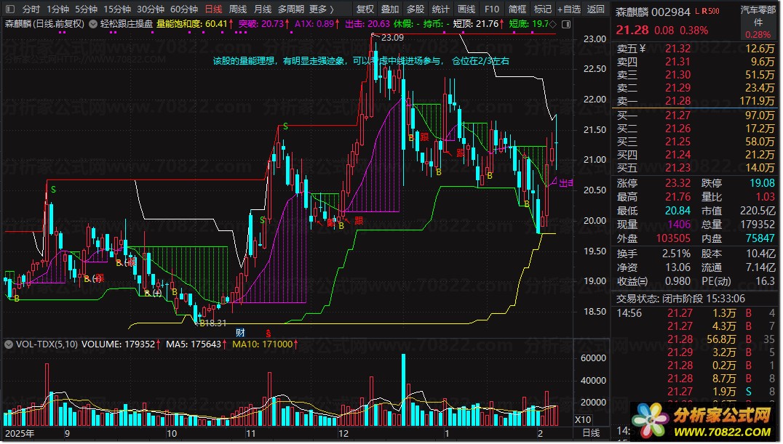Image resolution: width=783 pixels, height=444 pixels.
Task: Click the 23.09 high price marker
Action: [392, 37]
